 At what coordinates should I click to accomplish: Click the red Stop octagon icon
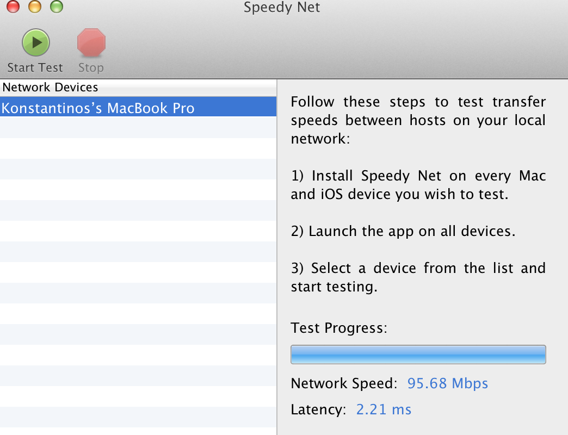click(x=91, y=43)
